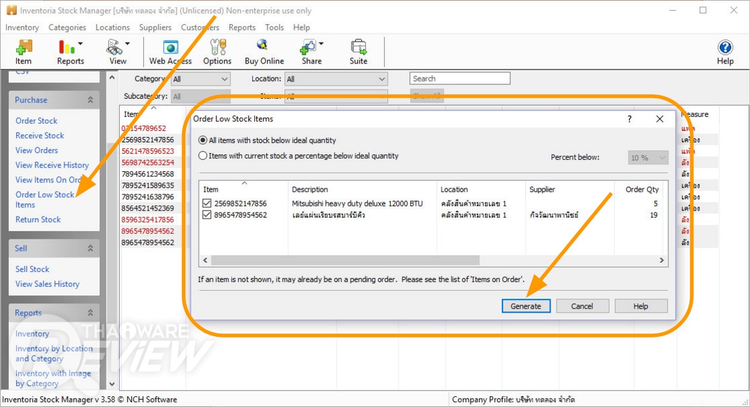750x407 pixels.
Task: Select main list row 7894561234568
Action: tap(148, 174)
